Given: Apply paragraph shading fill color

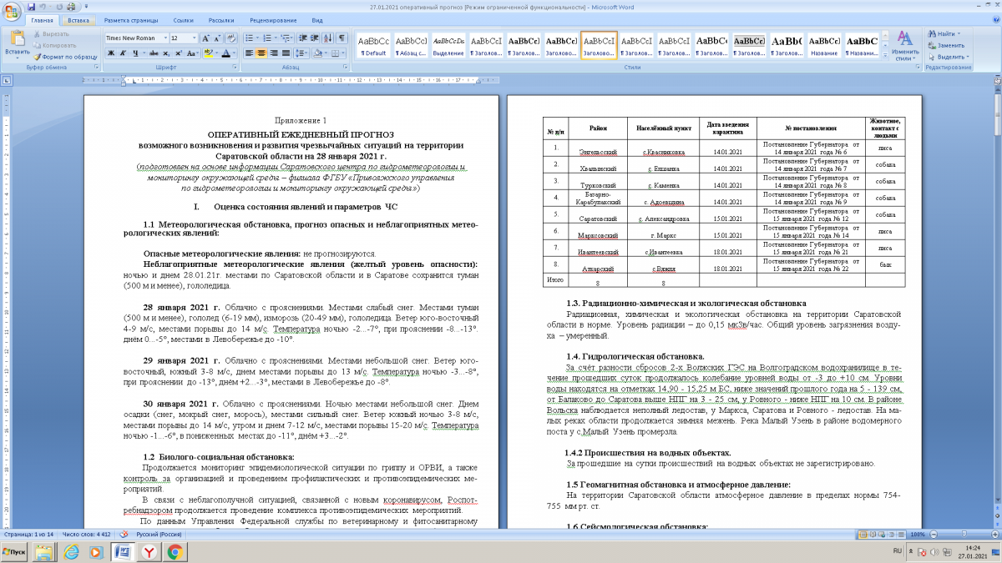Looking at the screenshot, I should point(320,53).
